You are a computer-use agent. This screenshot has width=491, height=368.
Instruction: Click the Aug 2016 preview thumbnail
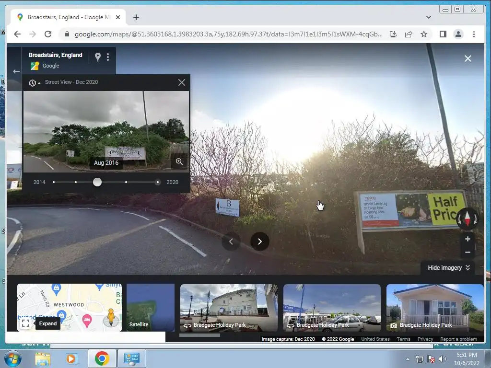(x=106, y=131)
